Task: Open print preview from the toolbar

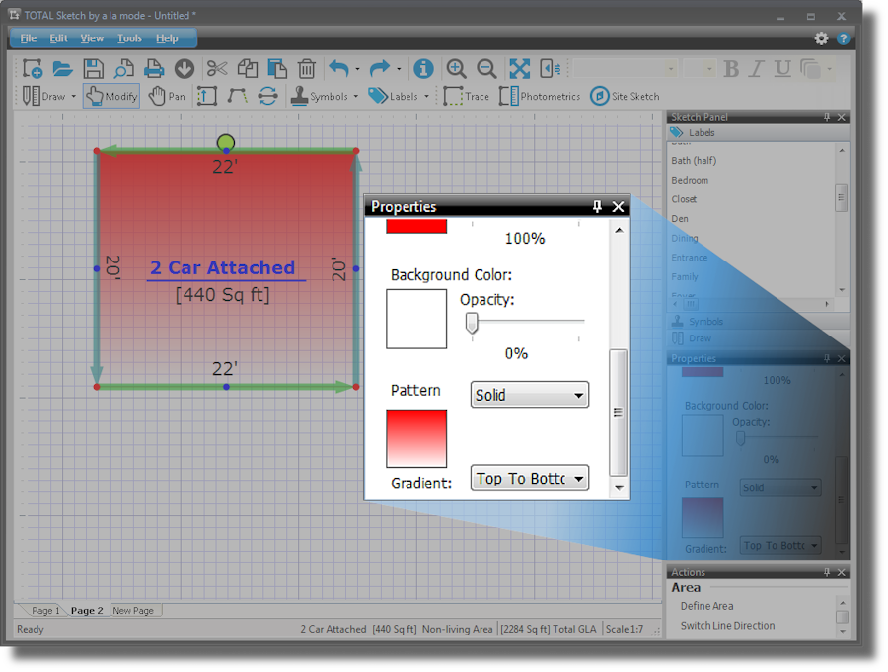Action: [123, 68]
